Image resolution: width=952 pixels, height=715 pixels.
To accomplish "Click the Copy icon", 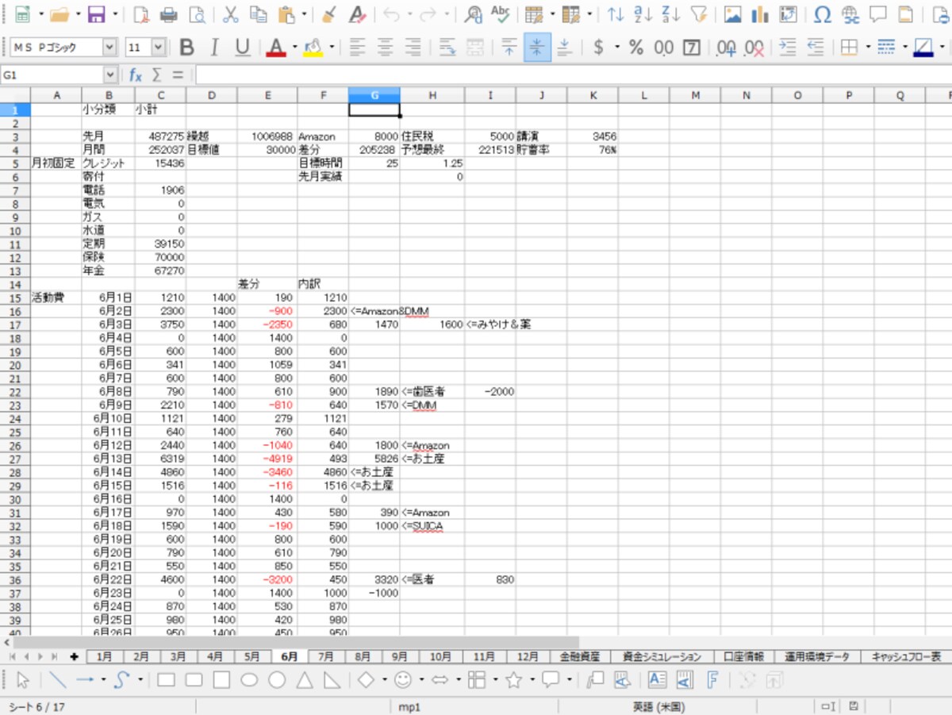I will 258,14.
